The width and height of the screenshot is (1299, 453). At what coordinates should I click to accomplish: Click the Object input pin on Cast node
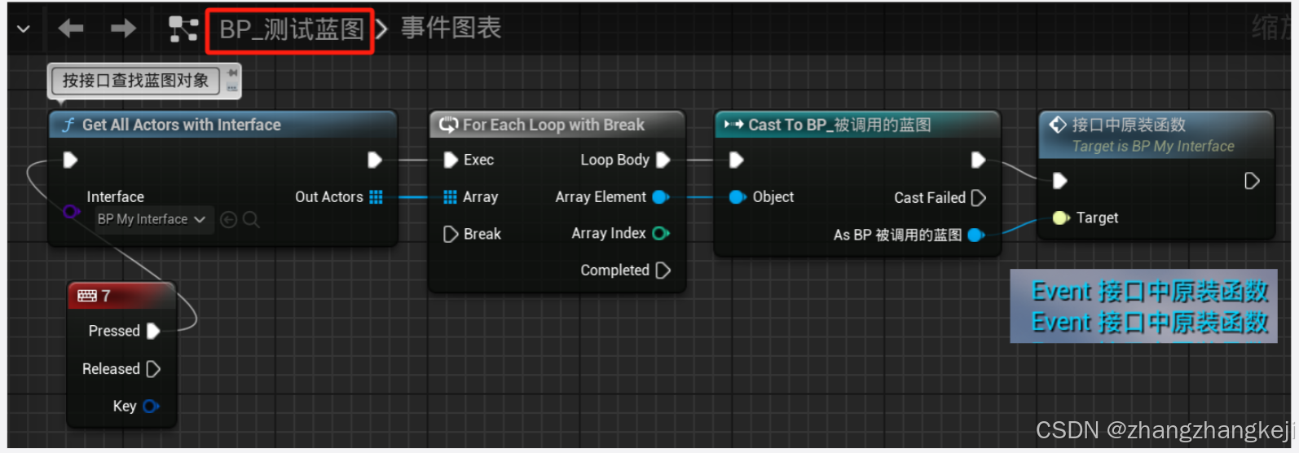pyautogui.click(x=737, y=196)
